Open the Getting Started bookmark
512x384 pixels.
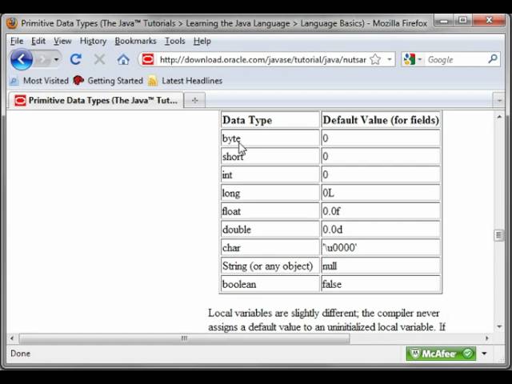109,81
